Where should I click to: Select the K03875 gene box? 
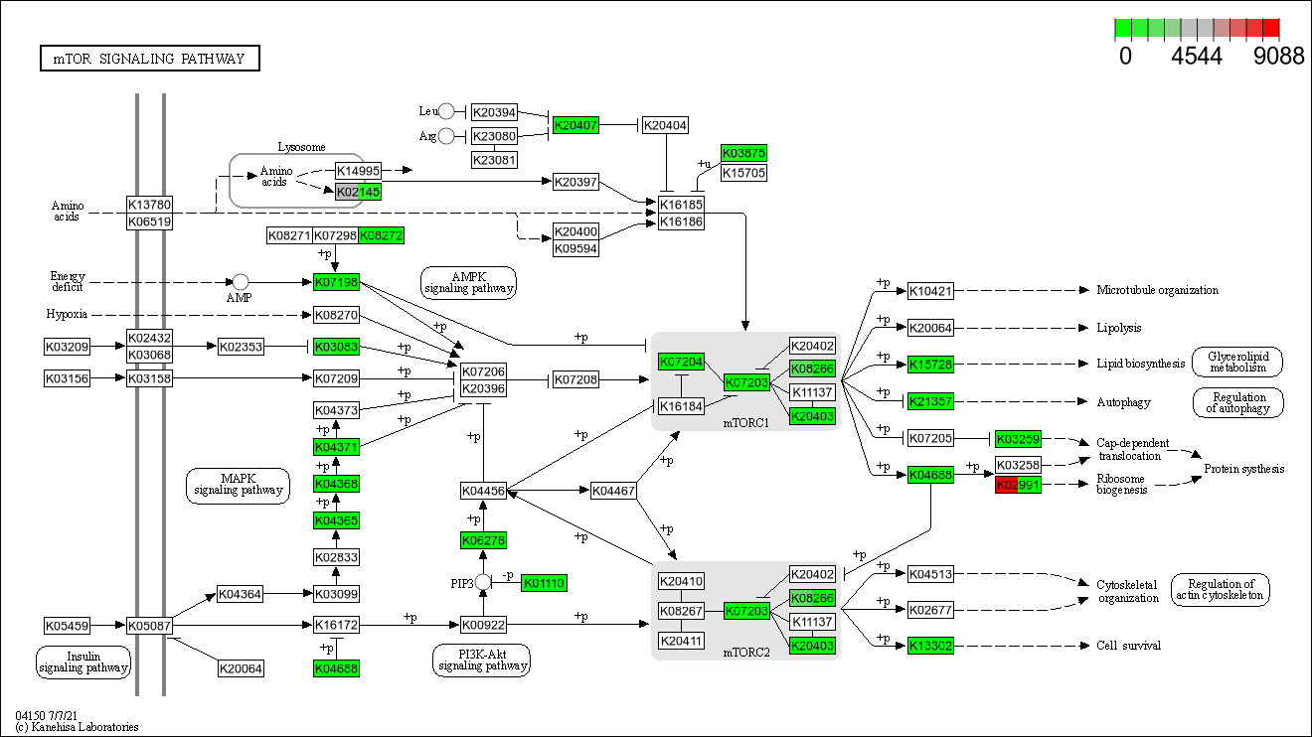click(743, 153)
